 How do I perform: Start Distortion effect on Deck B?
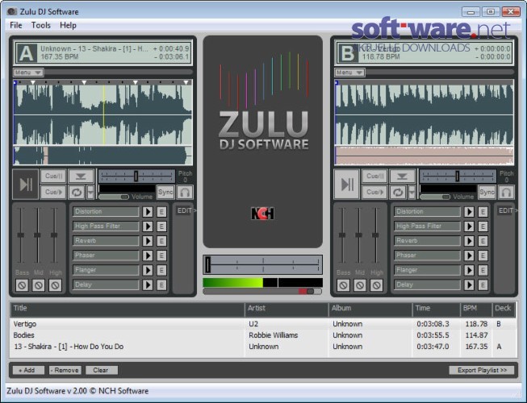coord(469,212)
